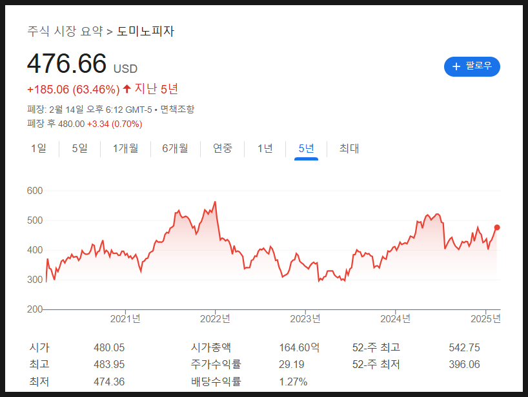Image resolution: width=528 pixels, height=397 pixels.
Task: Click the 폐장 closing timestamp text
Action: click(x=90, y=110)
